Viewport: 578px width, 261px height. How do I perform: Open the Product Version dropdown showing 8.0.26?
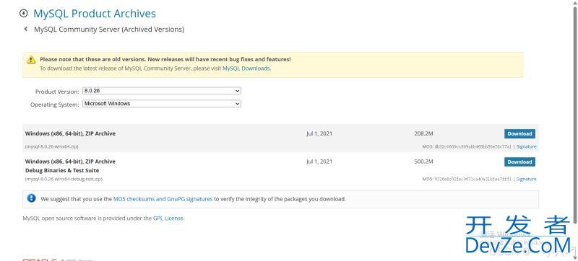point(162,90)
